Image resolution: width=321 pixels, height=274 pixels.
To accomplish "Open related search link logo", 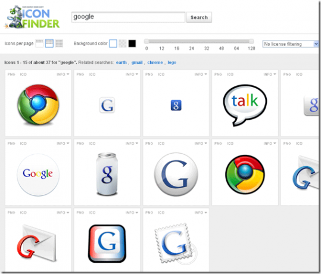I will pos(172,63).
